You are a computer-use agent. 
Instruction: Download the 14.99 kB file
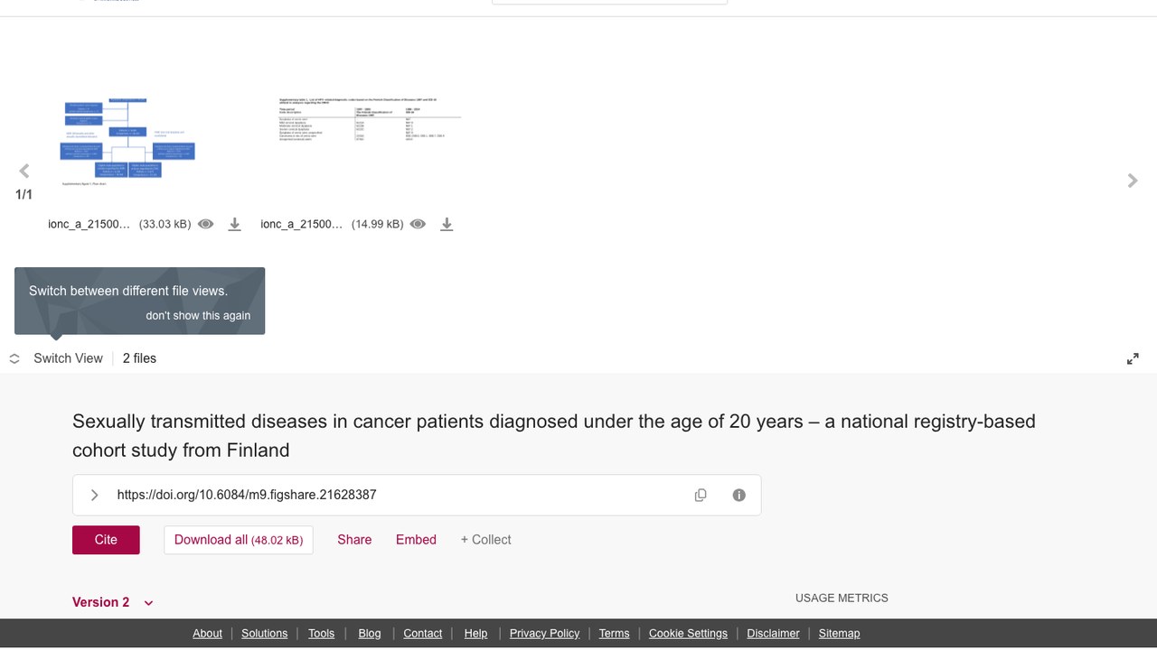point(447,224)
